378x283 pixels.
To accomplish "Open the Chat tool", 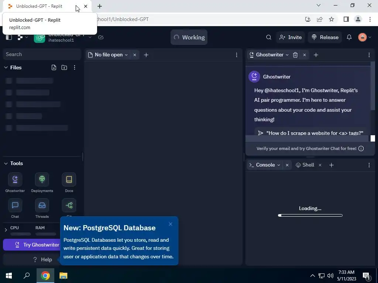I will click(15, 209).
